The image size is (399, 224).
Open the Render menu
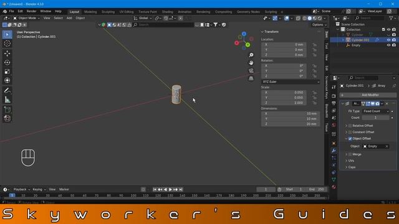pos(31,11)
